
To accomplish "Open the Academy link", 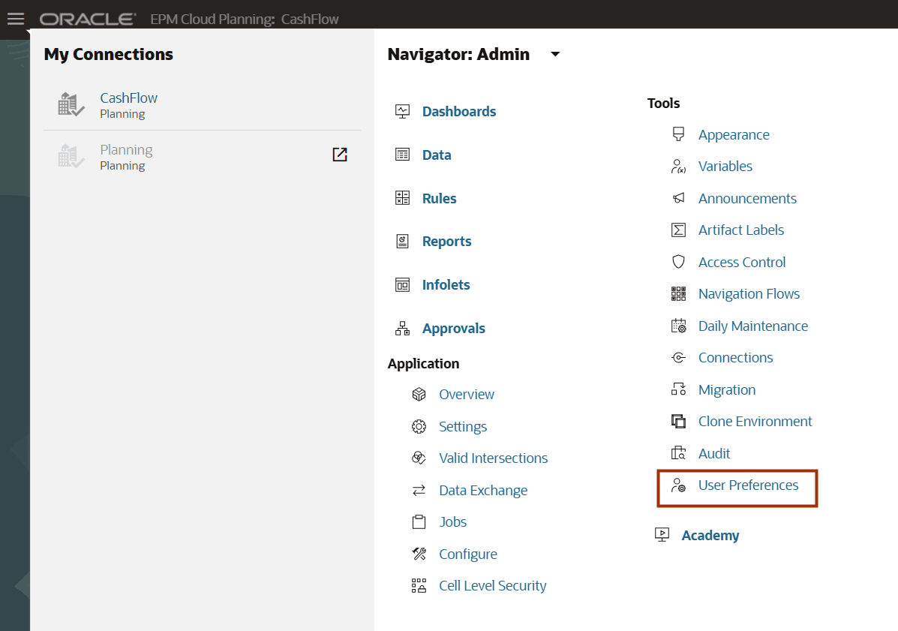I will pos(710,536).
